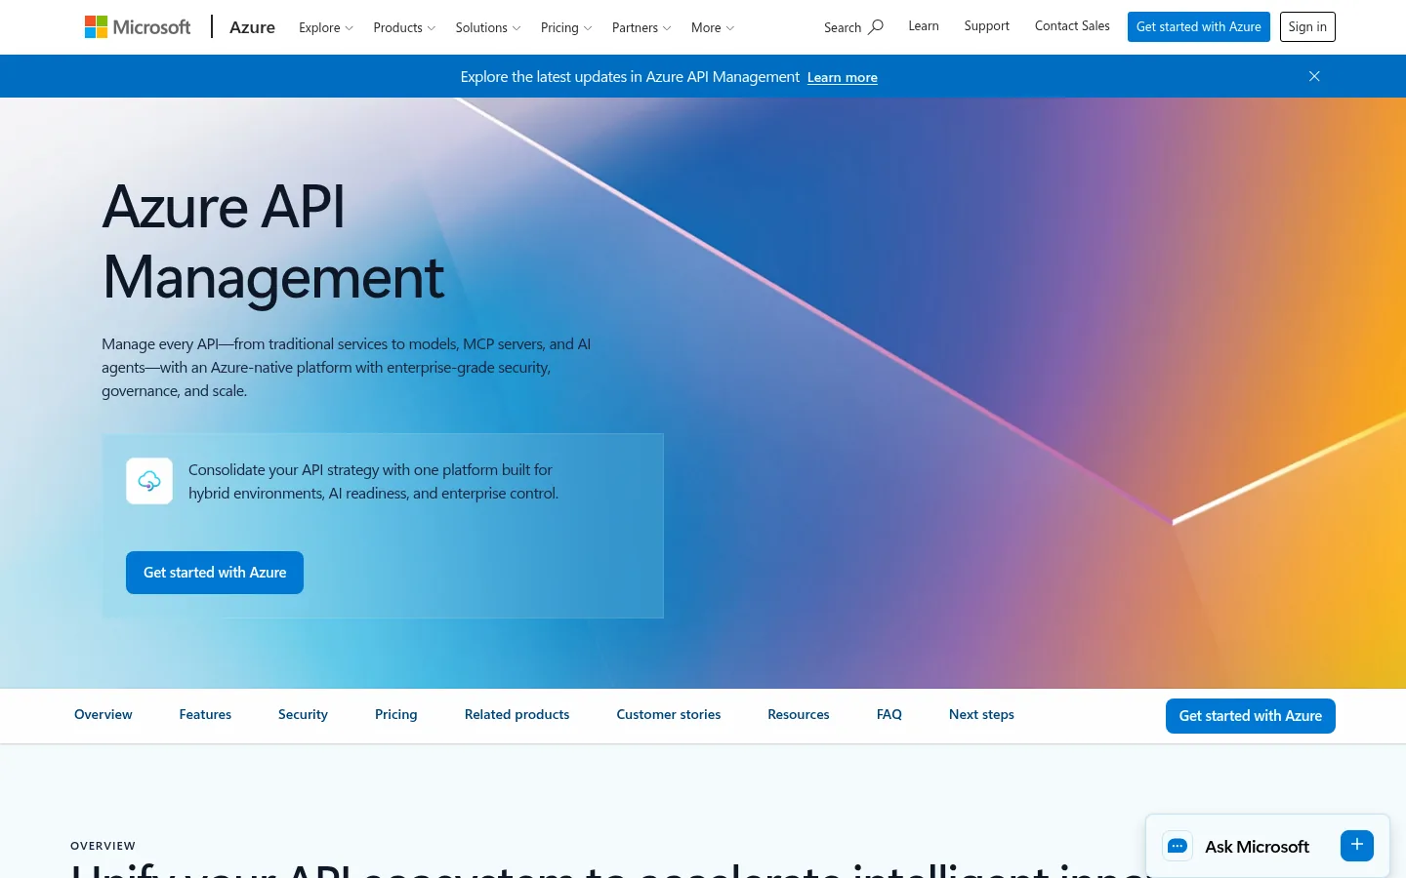Click Get started with Azure in hero card
The height and width of the screenshot is (878, 1406).
215,573
